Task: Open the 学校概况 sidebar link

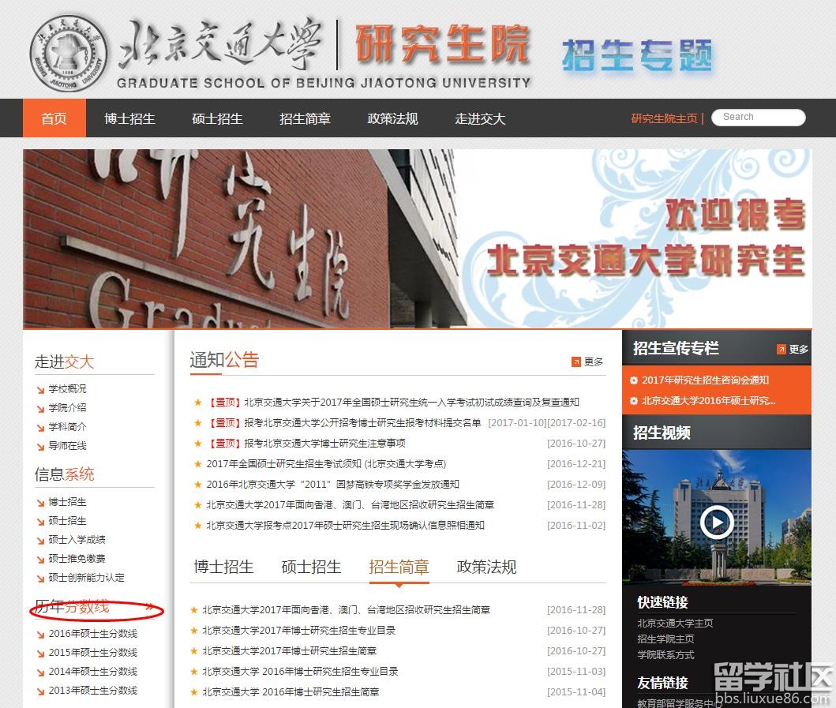Action: click(67, 389)
